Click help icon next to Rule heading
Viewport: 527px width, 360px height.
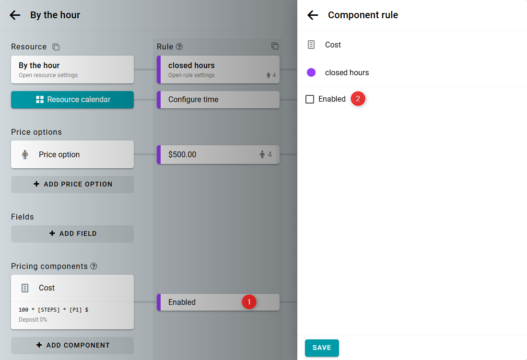click(179, 46)
